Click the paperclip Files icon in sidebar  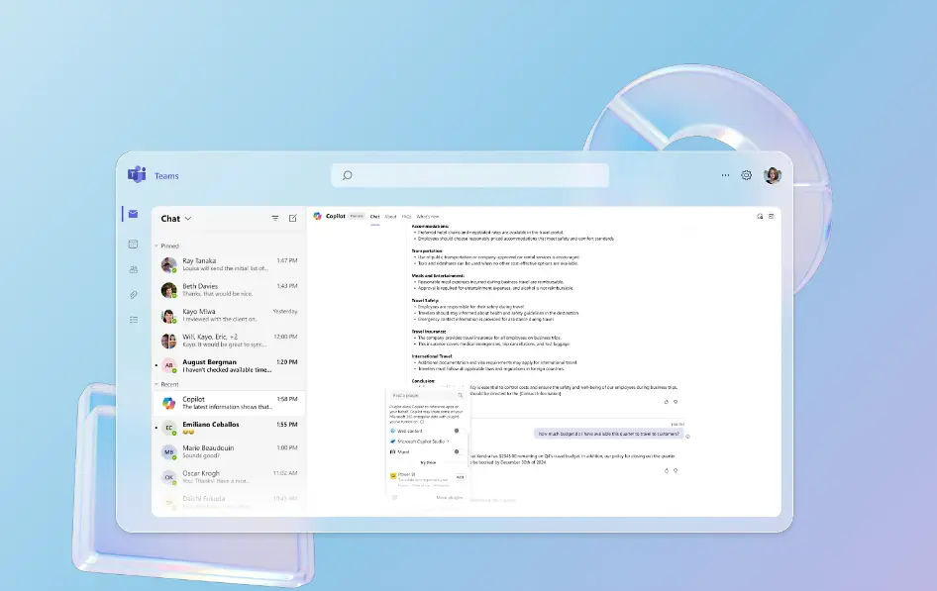tap(133, 295)
